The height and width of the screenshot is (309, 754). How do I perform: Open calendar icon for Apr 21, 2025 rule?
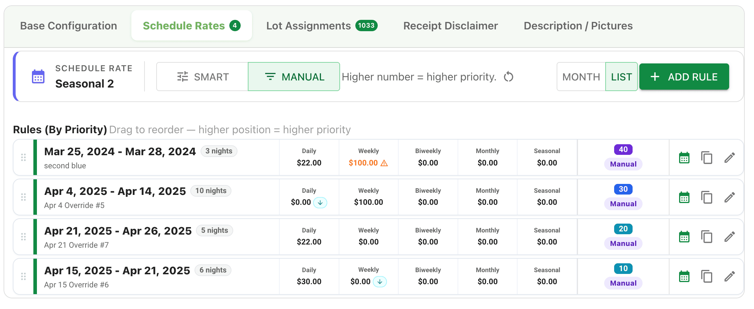point(684,237)
